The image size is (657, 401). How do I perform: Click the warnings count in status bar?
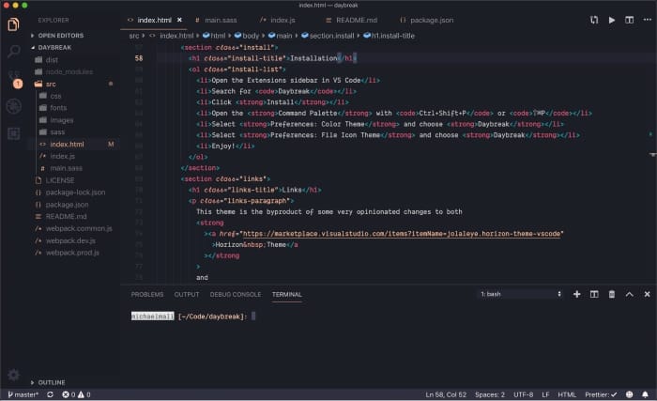[x=84, y=394]
